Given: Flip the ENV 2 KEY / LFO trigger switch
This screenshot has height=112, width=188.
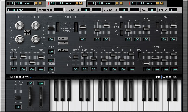Looking at the screenshot, I should pyautogui.click(x=139, y=55).
